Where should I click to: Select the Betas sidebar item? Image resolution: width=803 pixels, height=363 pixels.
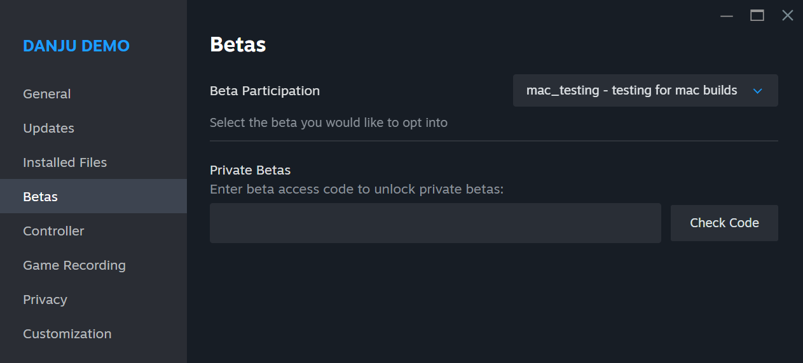pyautogui.click(x=41, y=197)
